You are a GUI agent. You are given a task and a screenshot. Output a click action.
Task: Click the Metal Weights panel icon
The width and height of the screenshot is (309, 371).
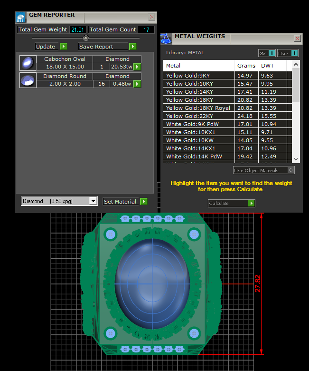[x=166, y=39]
